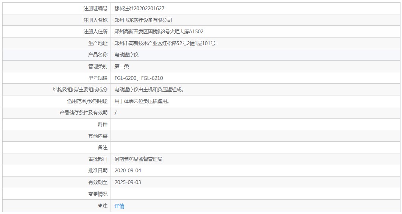402x214 pixels.
Task: Click the 型号规格 label
Action: pos(98,78)
